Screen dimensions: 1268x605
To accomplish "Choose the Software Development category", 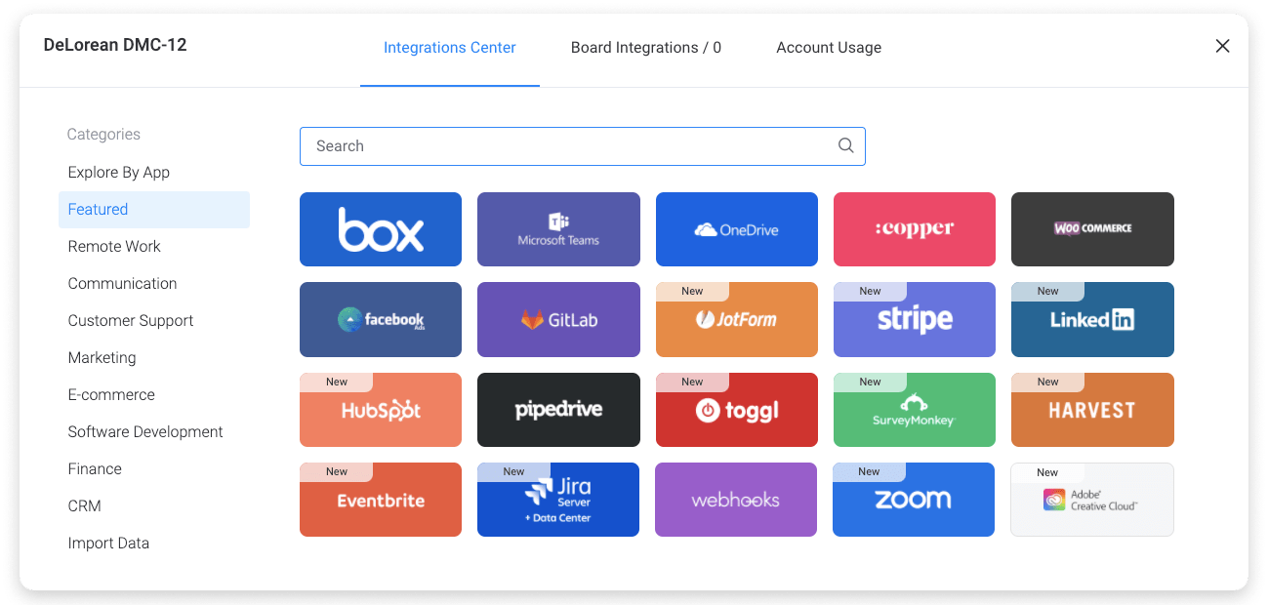I will tap(154, 432).
